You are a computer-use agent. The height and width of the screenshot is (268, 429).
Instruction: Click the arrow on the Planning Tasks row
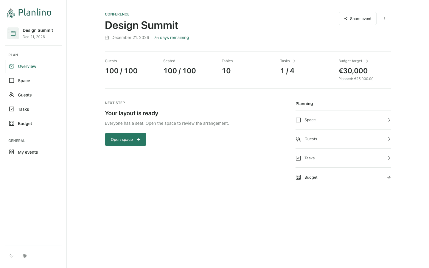389,158
